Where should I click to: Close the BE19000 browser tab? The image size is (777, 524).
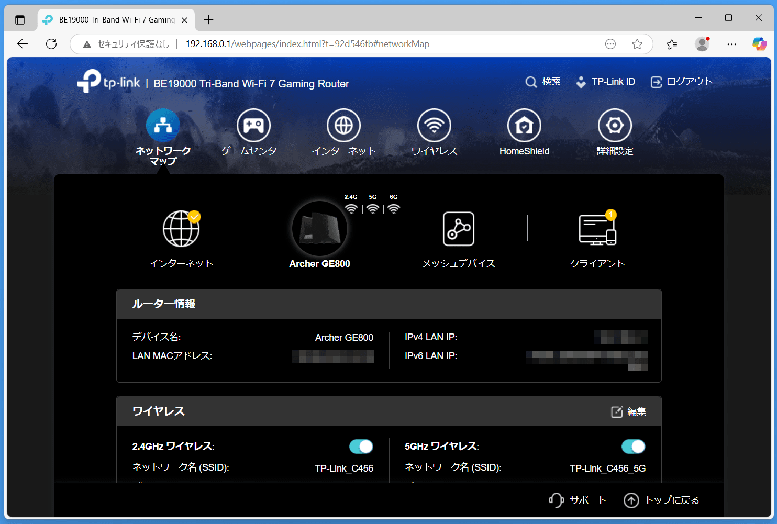coord(184,20)
